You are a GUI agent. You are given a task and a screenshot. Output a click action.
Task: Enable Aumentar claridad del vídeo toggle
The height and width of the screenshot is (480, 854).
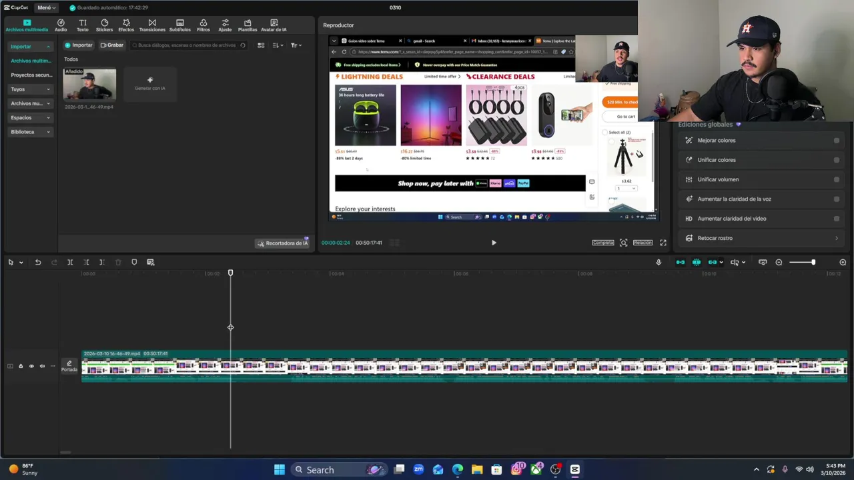(837, 219)
